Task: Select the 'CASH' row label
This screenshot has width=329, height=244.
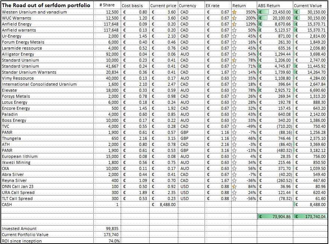Action: coord(47,205)
